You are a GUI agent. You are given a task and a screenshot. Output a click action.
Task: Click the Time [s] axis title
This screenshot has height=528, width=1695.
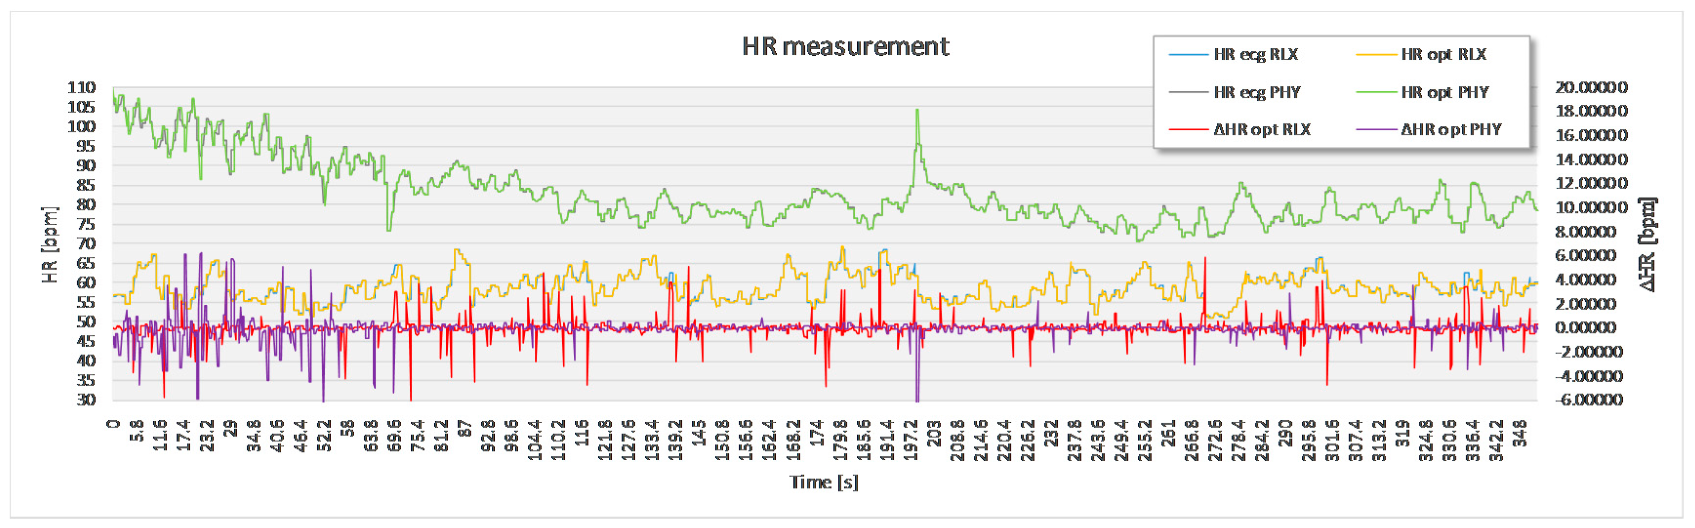pyautogui.click(x=824, y=482)
